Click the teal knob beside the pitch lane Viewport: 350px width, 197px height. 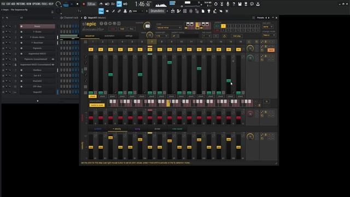pyautogui.click(x=250, y=58)
